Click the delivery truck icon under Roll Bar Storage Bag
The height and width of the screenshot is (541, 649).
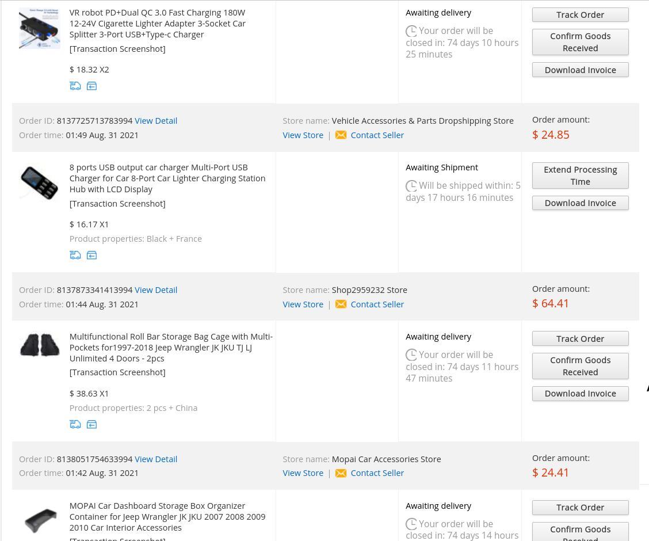click(x=75, y=424)
